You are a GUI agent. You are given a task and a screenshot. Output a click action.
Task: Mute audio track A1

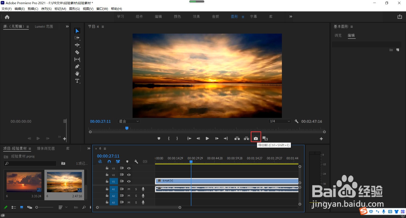click(129, 189)
